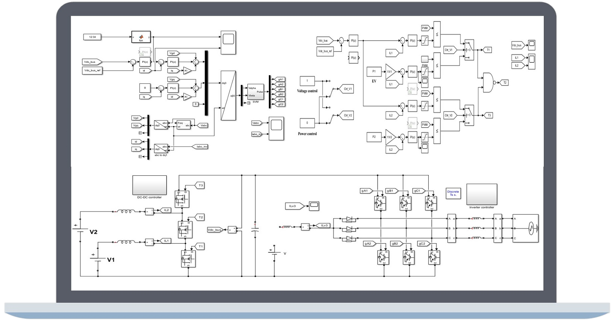
Task: Select the Power control constant 0 block
Action: coord(307,123)
